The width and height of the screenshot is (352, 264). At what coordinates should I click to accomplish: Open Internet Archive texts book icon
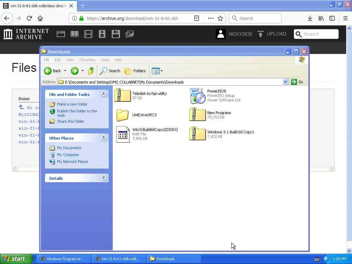(75, 34)
